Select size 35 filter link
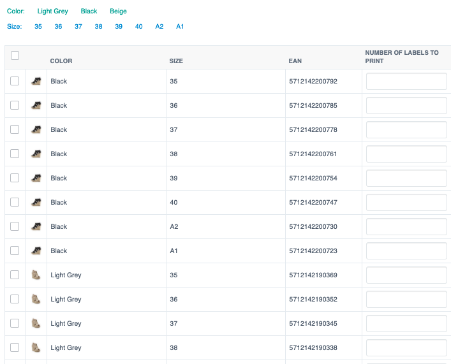The image size is (451, 364). [38, 26]
